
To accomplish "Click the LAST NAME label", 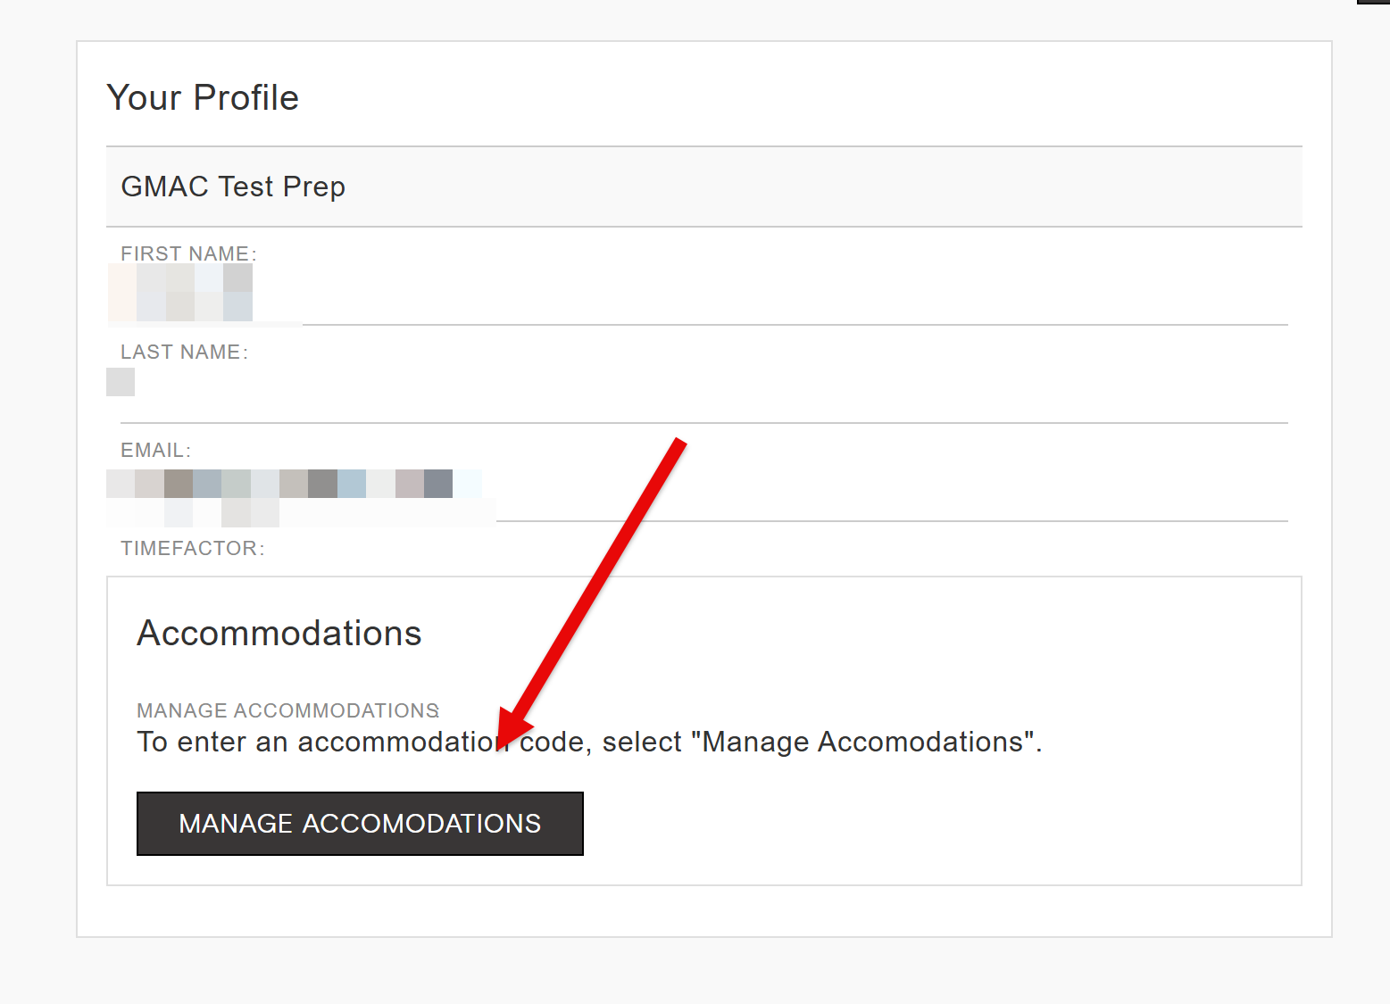I will [x=183, y=352].
